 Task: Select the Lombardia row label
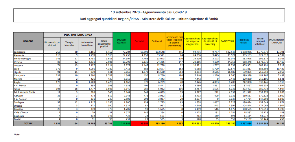pos(20,52)
